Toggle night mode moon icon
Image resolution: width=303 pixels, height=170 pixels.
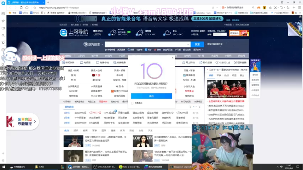tap(288, 8)
